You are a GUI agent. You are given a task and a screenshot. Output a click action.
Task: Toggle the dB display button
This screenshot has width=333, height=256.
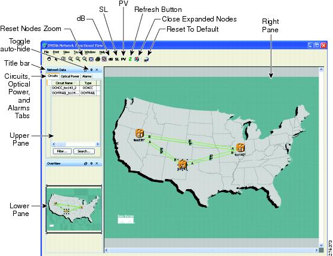coord(110,60)
